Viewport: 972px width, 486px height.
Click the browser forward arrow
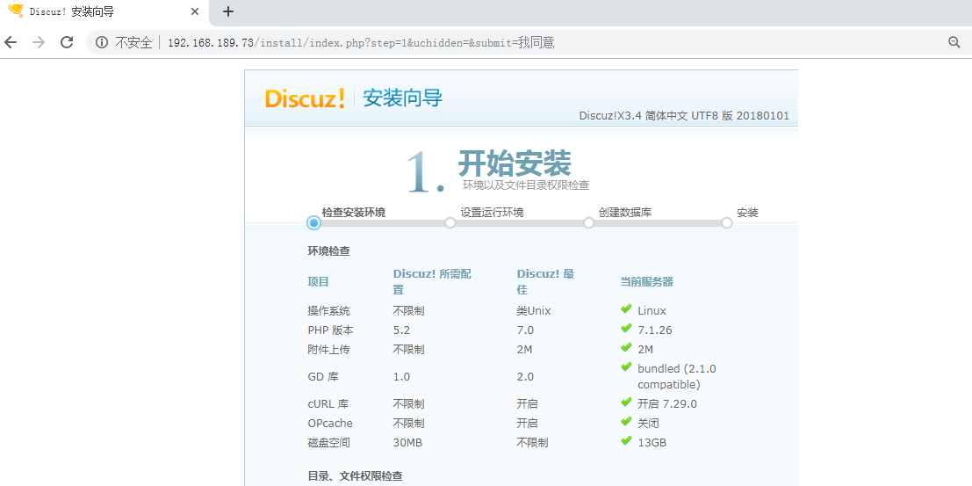(x=39, y=42)
